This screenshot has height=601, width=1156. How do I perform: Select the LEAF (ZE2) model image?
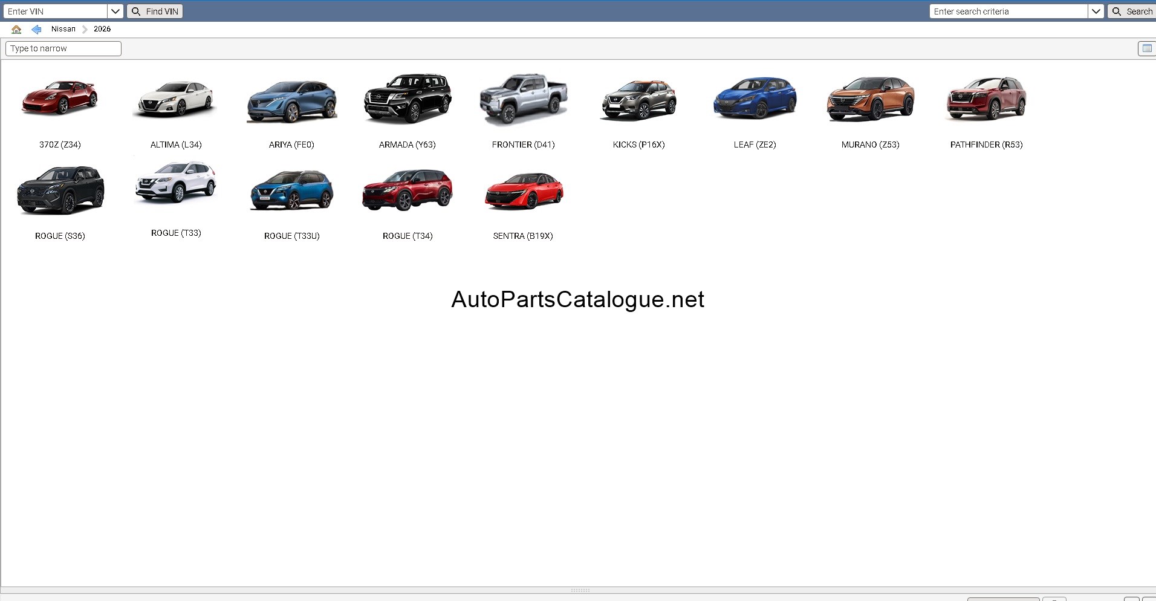coord(755,97)
